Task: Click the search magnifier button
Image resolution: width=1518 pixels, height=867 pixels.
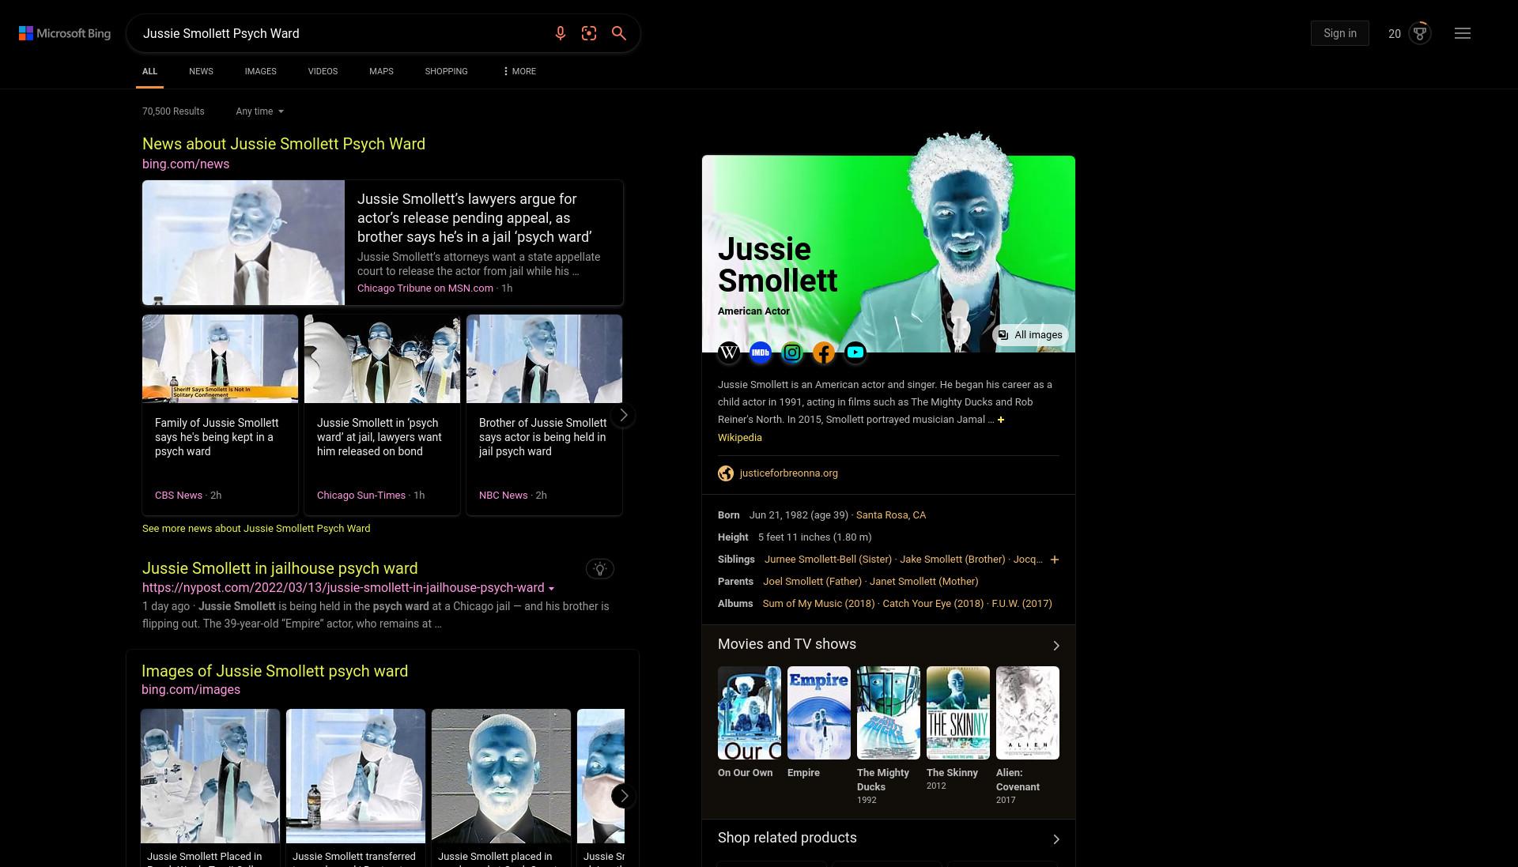Action: point(619,33)
